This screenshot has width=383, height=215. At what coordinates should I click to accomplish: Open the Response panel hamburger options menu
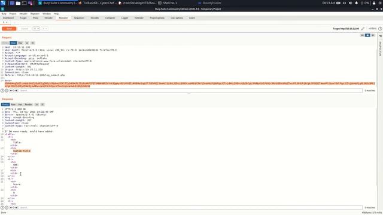(42, 105)
